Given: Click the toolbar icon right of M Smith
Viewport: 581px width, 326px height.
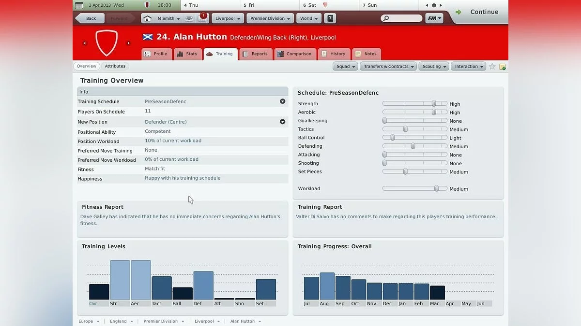Looking at the screenshot, I should tap(189, 19).
